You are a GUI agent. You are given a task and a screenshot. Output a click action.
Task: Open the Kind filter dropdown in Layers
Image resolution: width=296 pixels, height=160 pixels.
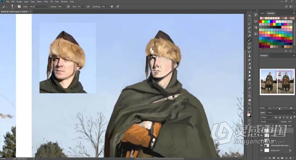(267, 118)
